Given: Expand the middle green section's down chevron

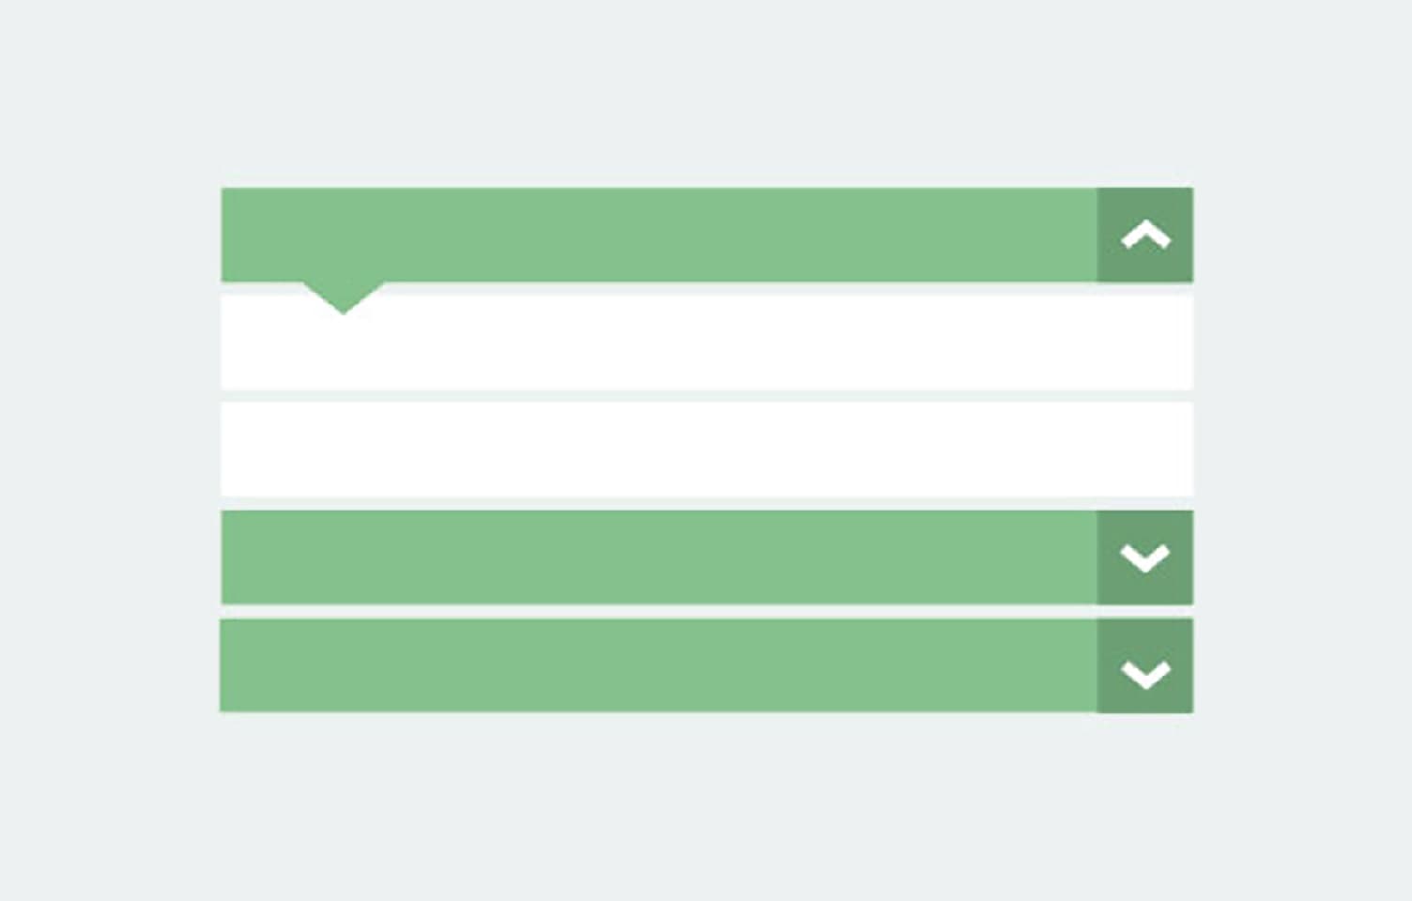Looking at the screenshot, I should [1145, 557].
